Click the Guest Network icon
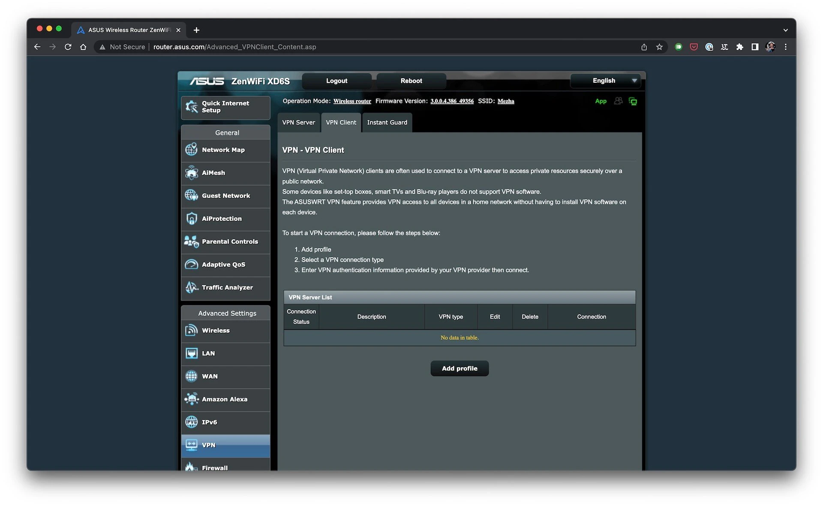 click(191, 196)
